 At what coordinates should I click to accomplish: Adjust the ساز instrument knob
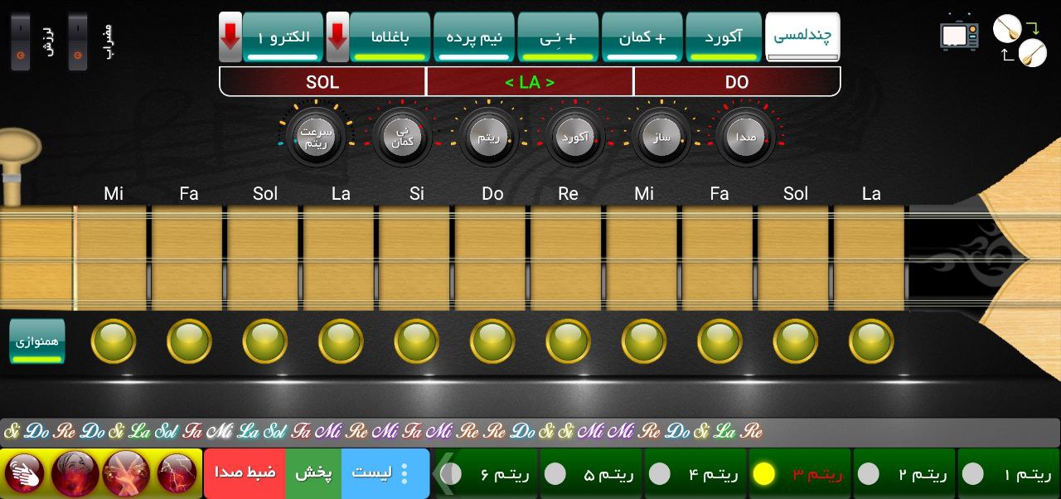tap(661, 137)
